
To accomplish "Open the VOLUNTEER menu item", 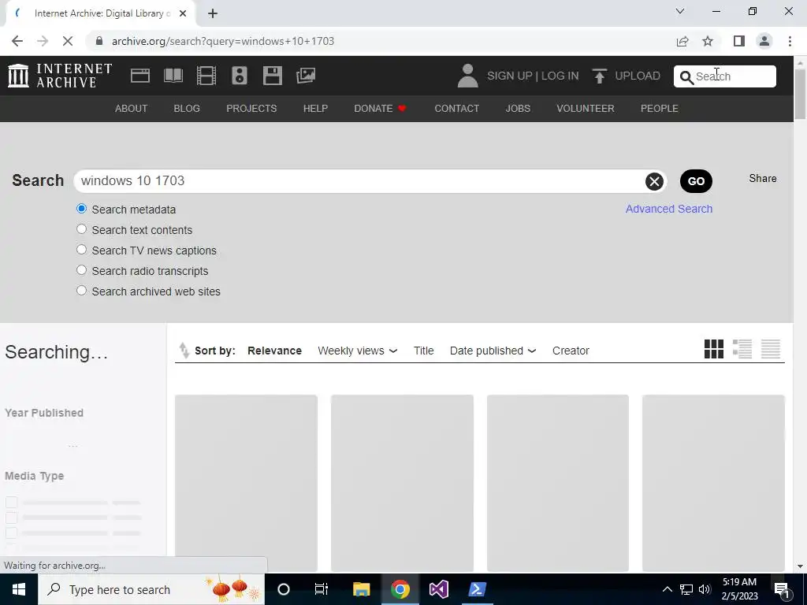I will [x=586, y=109].
